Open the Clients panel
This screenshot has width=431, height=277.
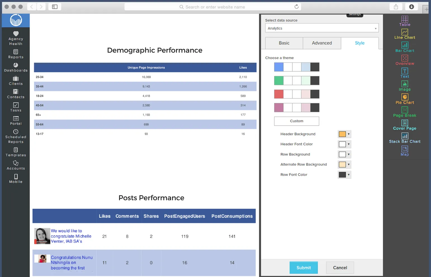coord(15,81)
